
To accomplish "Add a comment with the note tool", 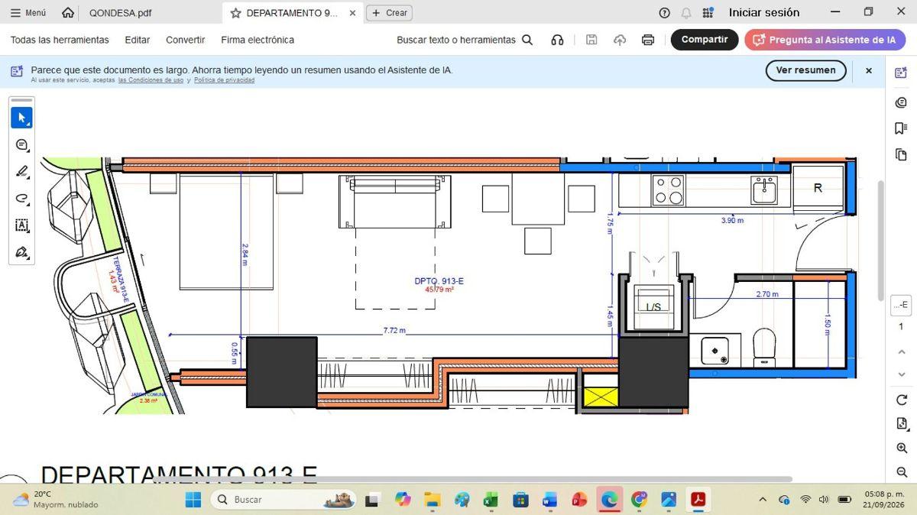I will pos(21,144).
